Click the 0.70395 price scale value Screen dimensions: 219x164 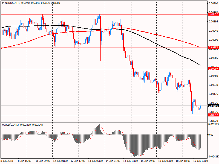pos(214,22)
